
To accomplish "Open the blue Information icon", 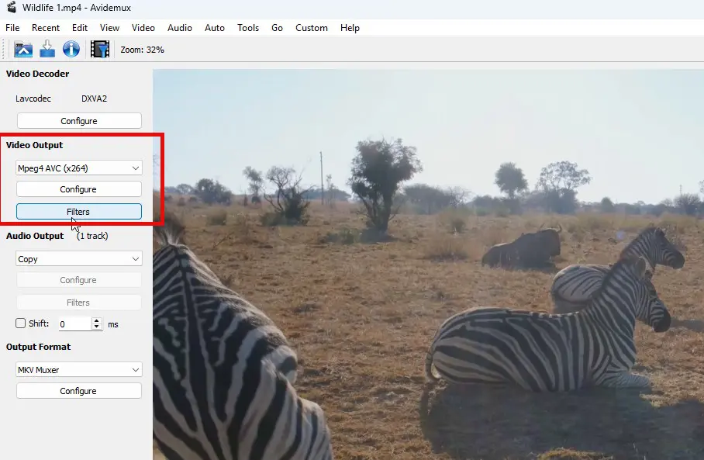I will coord(71,50).
